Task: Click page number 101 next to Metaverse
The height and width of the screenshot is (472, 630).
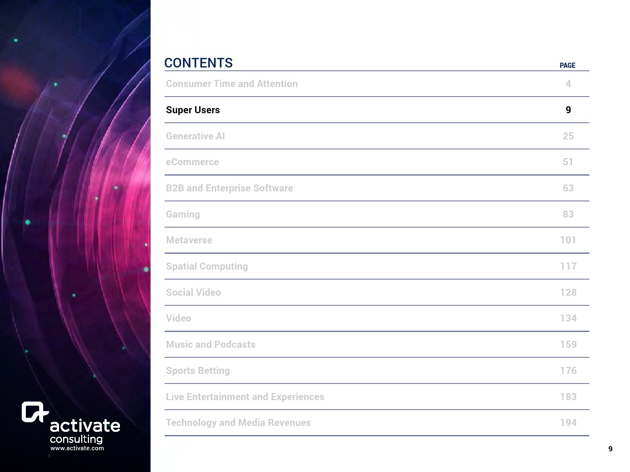Action: (x=568, y=240)
